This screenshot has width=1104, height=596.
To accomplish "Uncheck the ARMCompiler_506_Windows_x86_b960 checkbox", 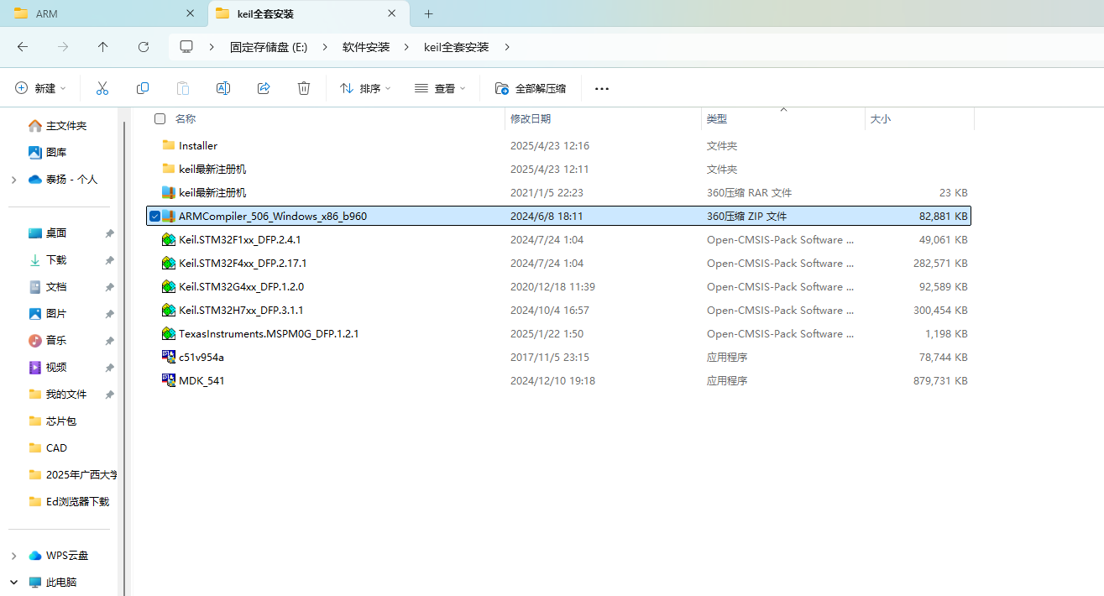I will click(154, 216).
